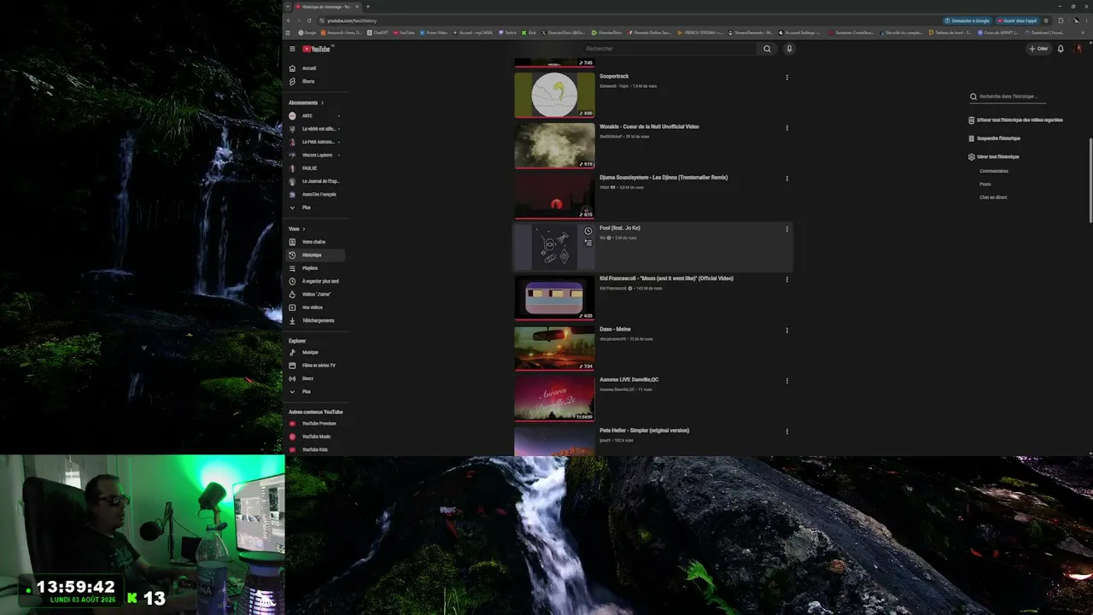Open Kid Francescoli Moon video thumbnail
Viewport: 1093px width, 615px height.
(554, 297)
